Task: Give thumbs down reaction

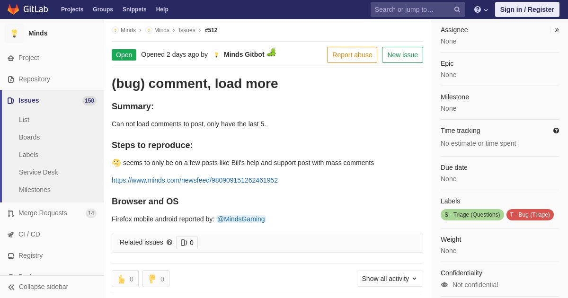Action: click(156, 279)
